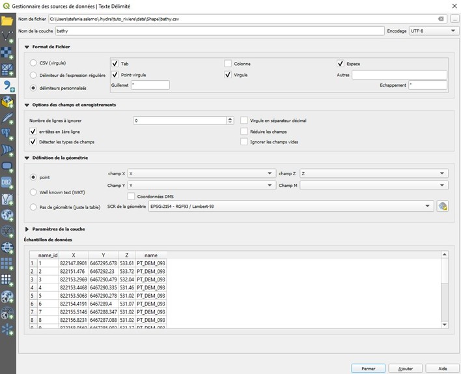Browse for file with '...' button

click(x=454, y=19)
